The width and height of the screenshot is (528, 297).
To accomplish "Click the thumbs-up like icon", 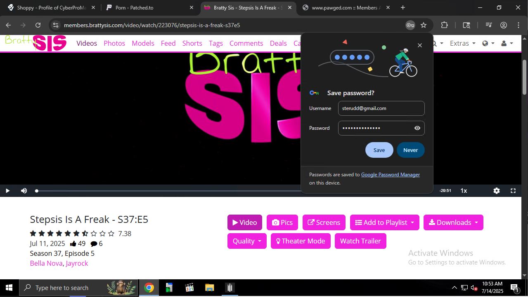I will [73, 243].
